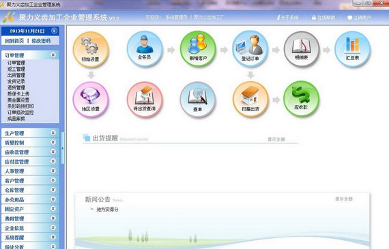Expand the 客户管理 section

[30, 181]
